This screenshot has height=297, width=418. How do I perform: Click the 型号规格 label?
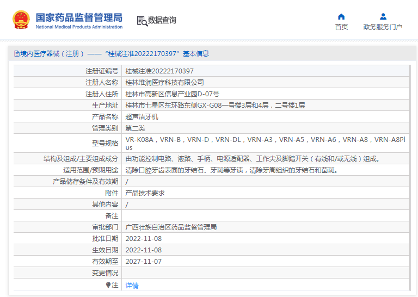105,144
